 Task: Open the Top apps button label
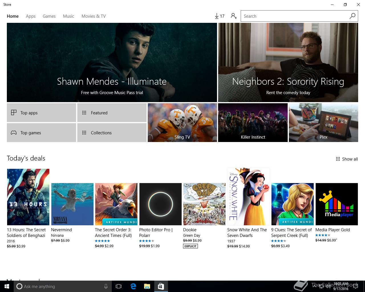click(29, 113)
